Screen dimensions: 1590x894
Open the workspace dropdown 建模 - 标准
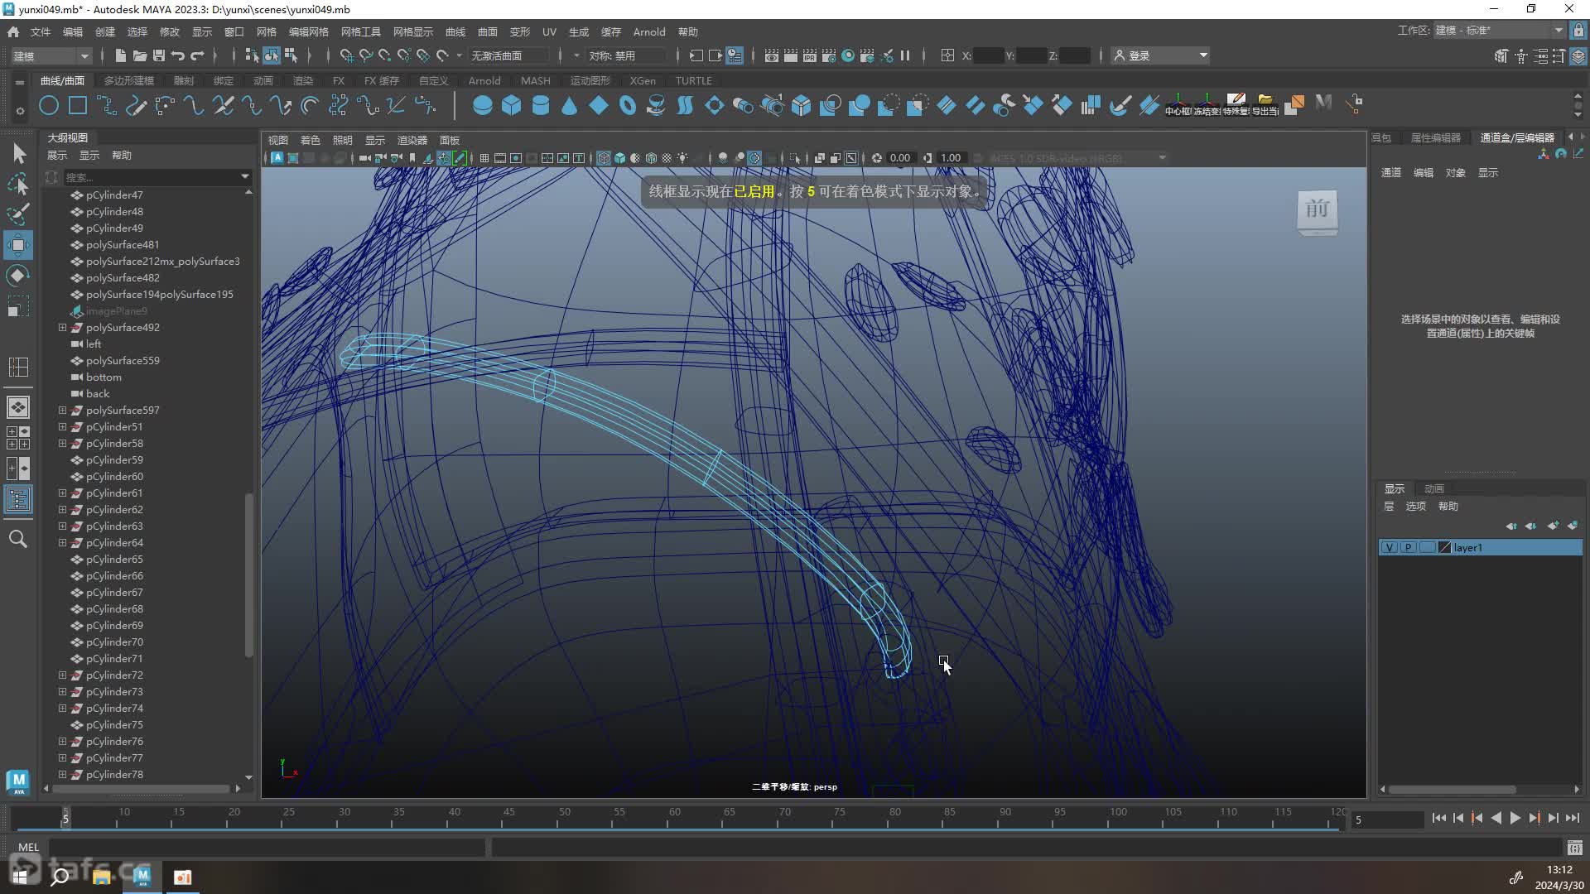click(x=1499, y=31)
